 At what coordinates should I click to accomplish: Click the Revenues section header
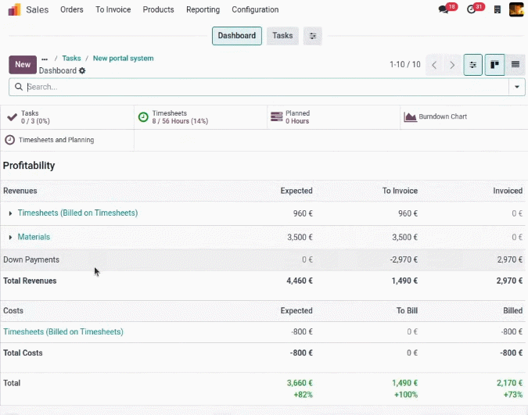click(20, 191)
